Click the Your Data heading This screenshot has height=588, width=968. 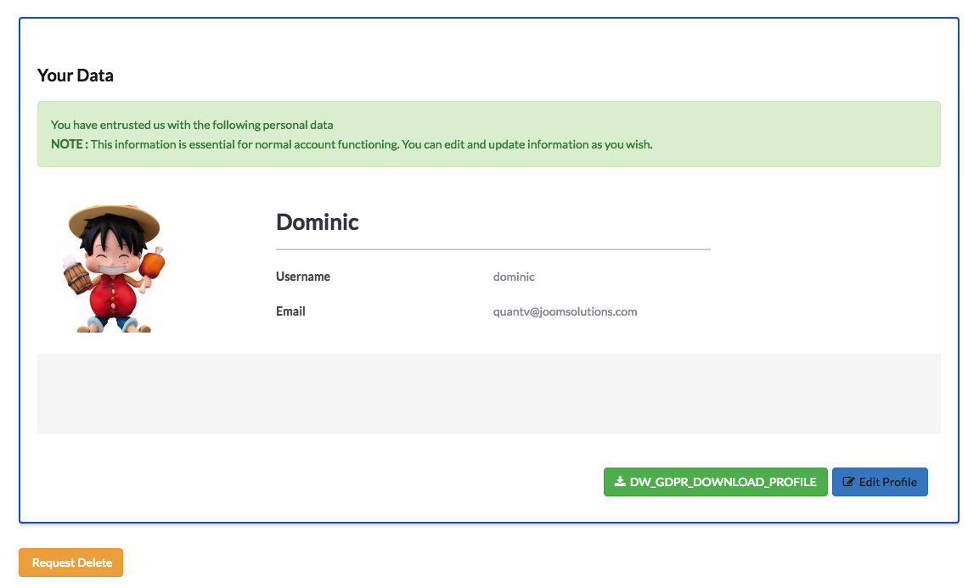point(76,76)
